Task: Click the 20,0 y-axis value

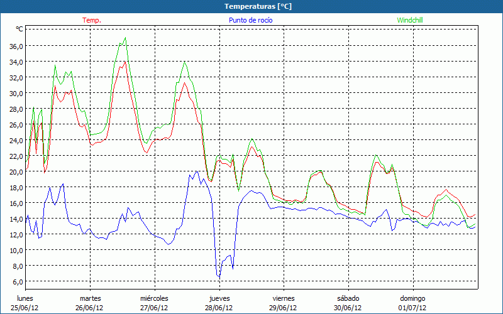Action: [16, 171]
